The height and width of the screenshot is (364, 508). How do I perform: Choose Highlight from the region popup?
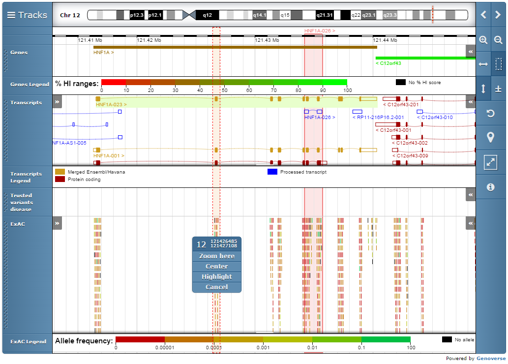tap(216, 276)
